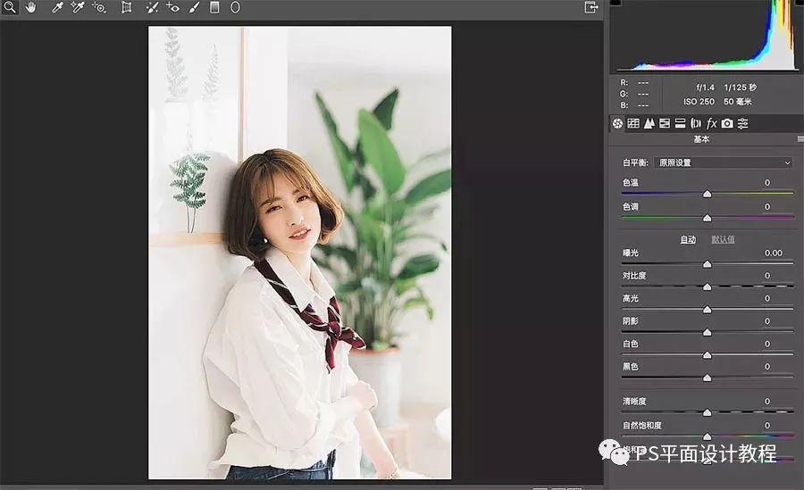Click the 高光 value field
804x490 pixels.
(767, 298)
